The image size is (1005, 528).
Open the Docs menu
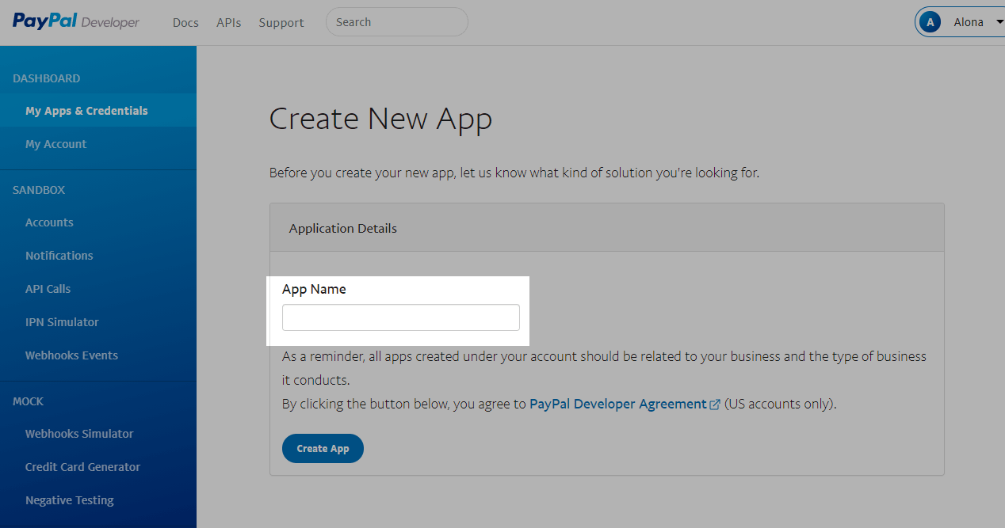pyautogui.click(x=185, y=23)
